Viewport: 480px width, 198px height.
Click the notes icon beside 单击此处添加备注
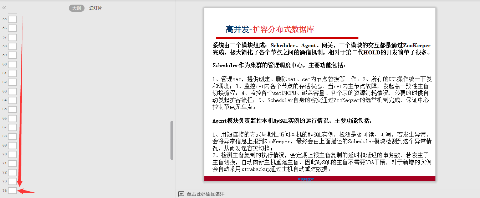pos(181,194)
